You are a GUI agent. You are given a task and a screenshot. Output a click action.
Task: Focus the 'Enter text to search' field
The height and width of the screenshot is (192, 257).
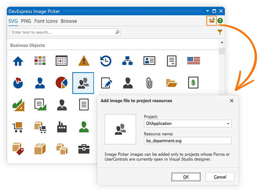click(65, 32)
